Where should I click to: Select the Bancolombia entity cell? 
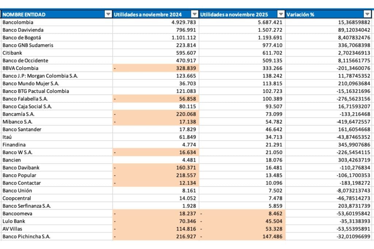pyautogui.click(x=22, y=22)
